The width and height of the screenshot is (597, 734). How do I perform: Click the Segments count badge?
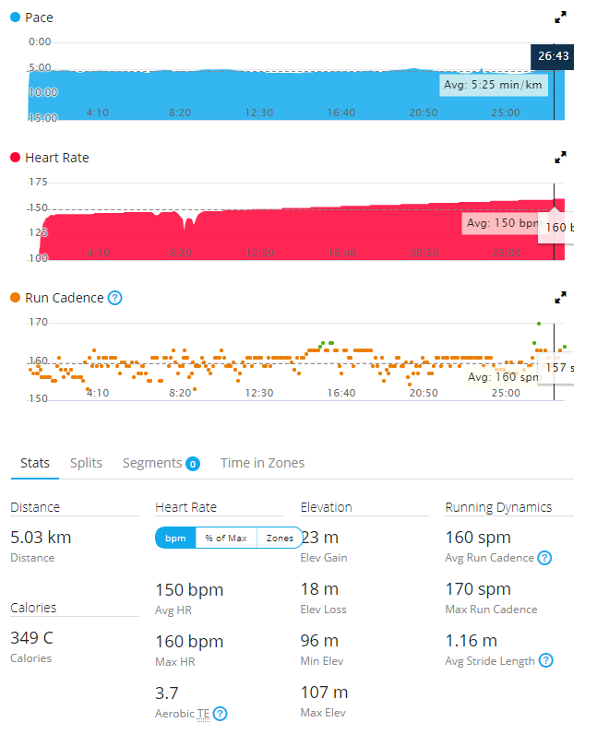click(193, 464)
